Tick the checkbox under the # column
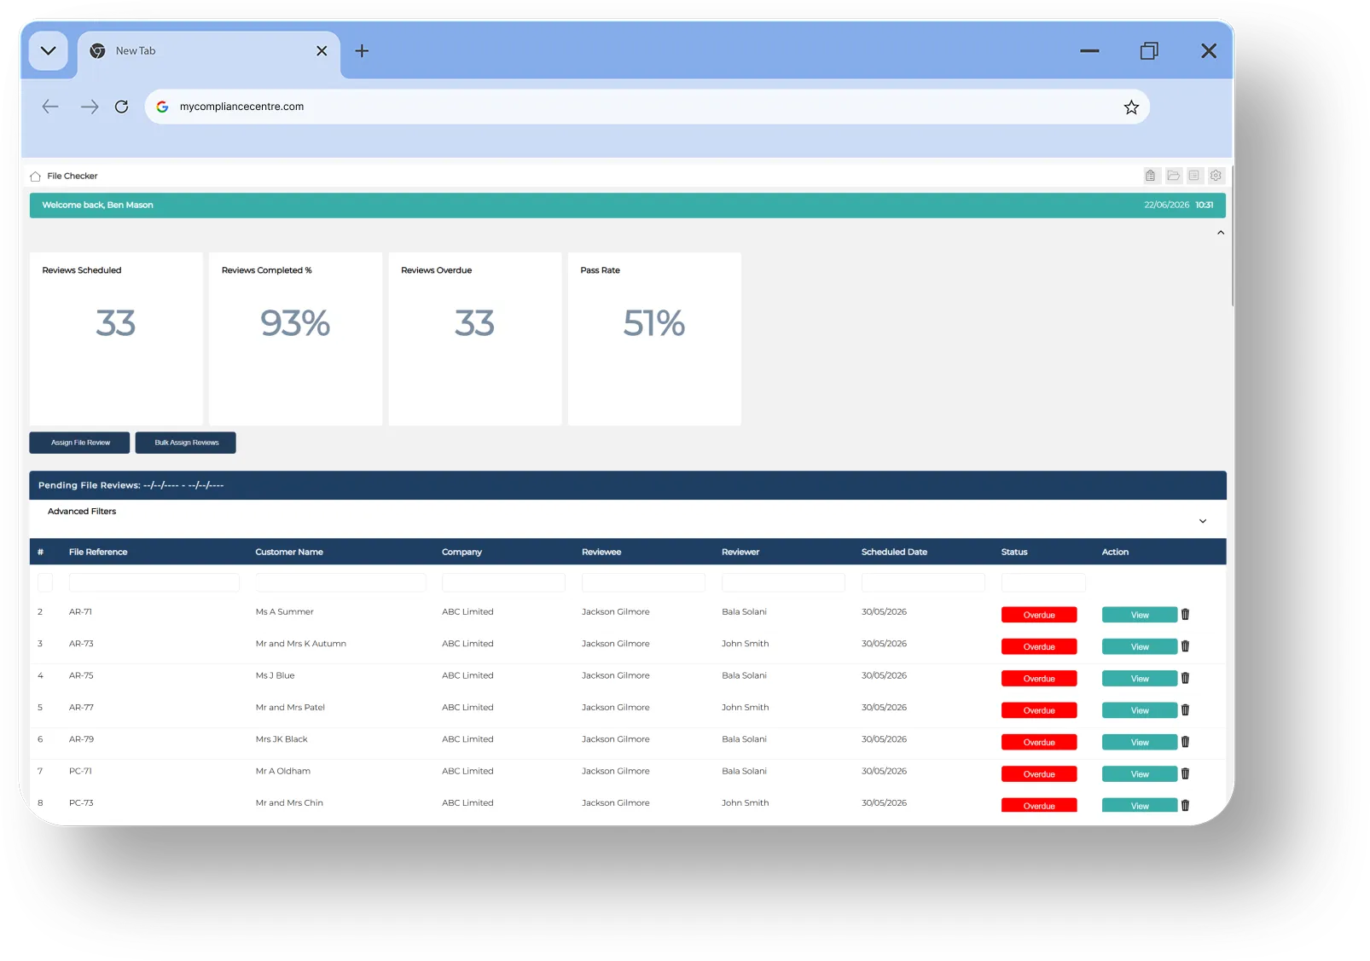 [x=45, y=582]
